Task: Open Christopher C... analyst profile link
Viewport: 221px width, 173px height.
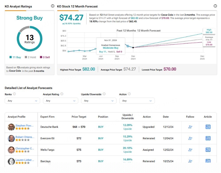Action: tap(25, 149)
